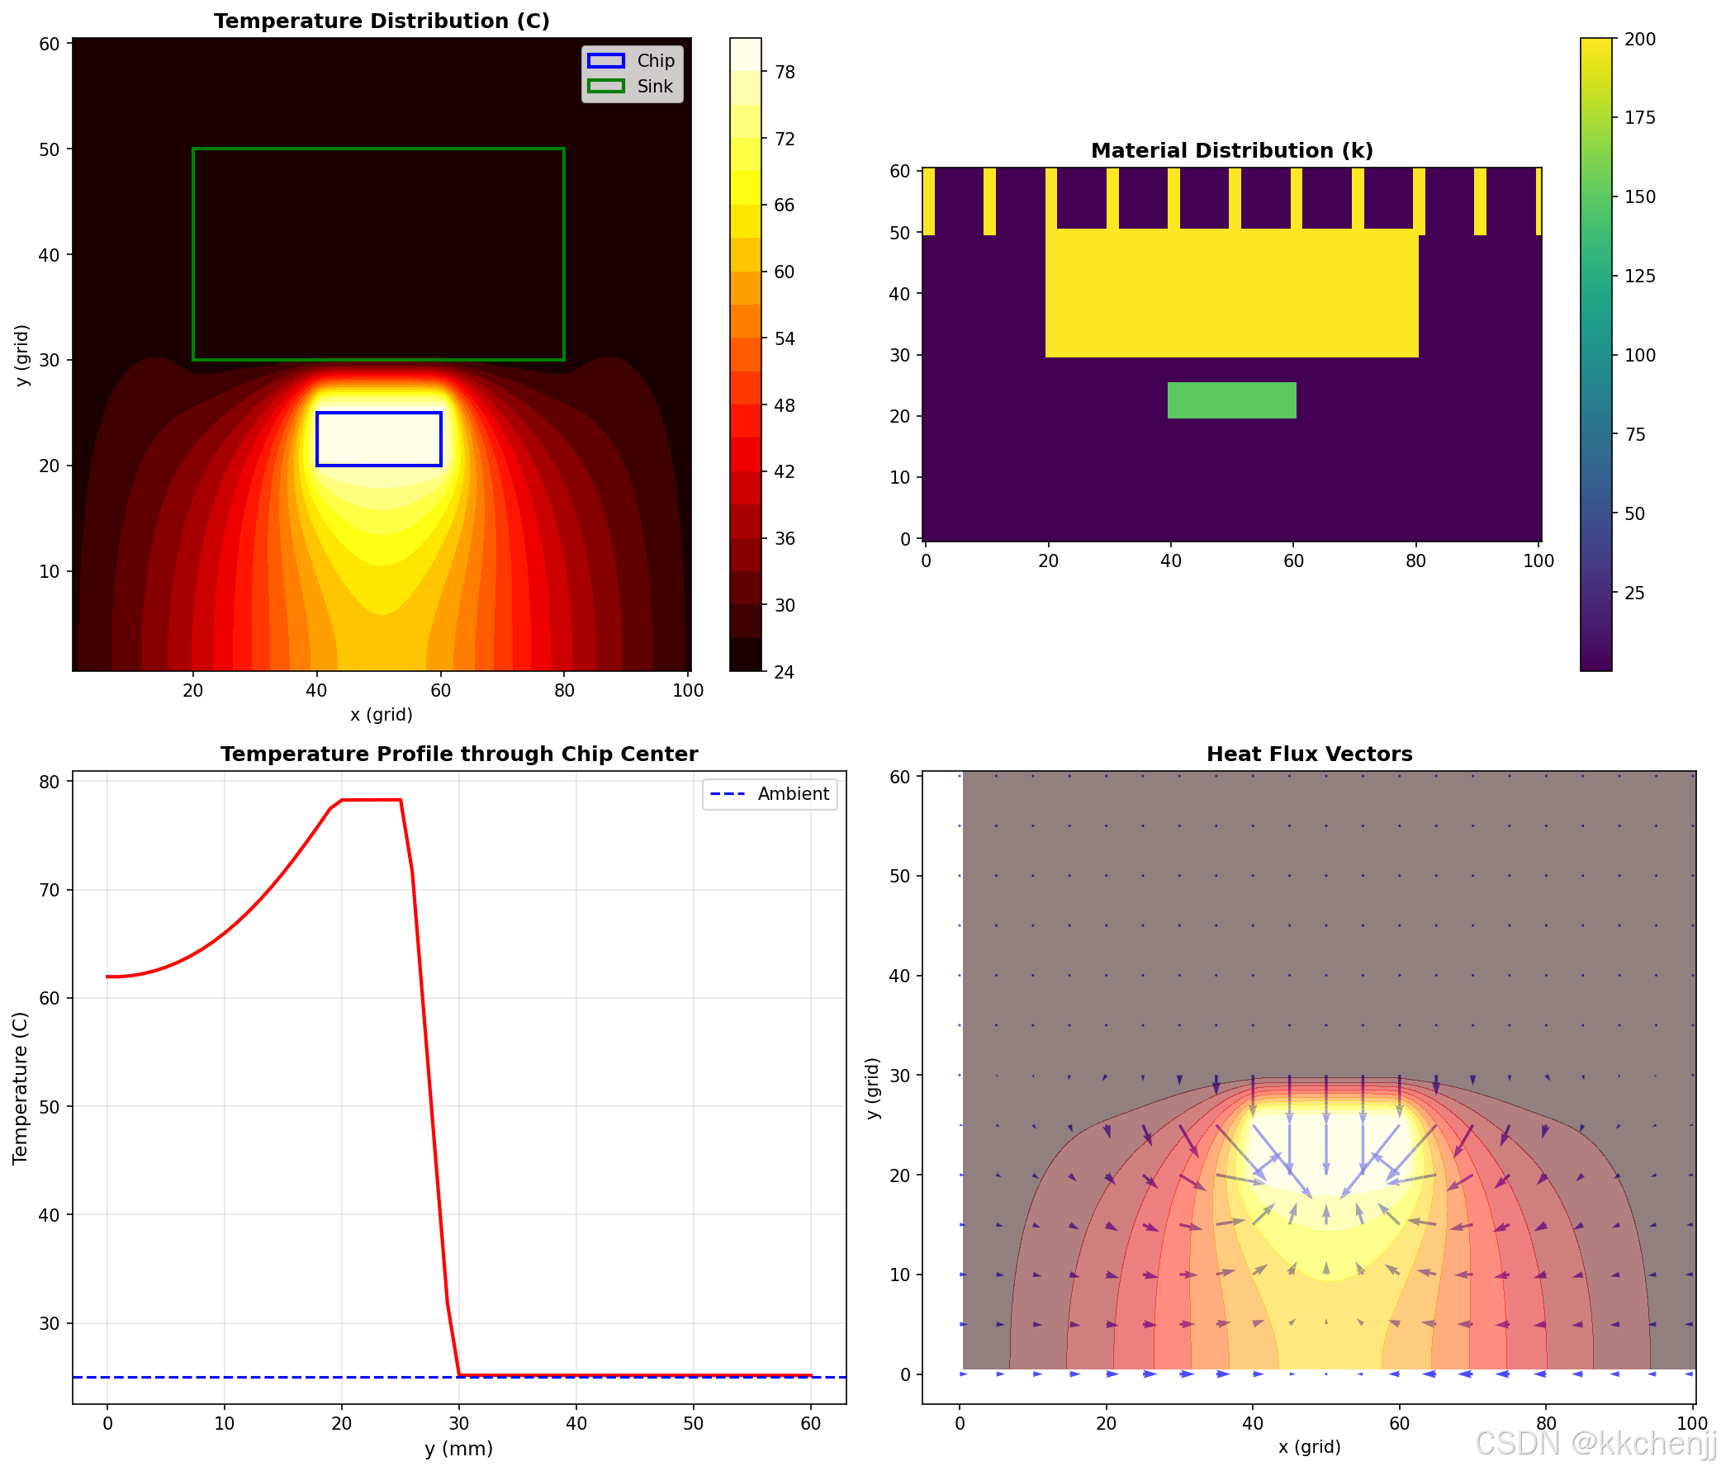The image size is (1721, 1471).
Task: Click the yellow heat sink base block
Action: [x=1231, y=295]
